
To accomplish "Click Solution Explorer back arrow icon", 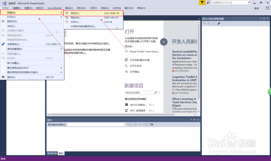I will click(x=205, y=24).
